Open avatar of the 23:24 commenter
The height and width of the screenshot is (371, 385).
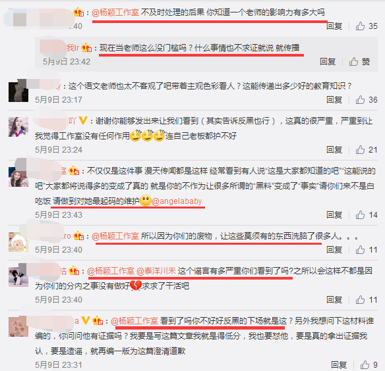(x=18, y=127)
